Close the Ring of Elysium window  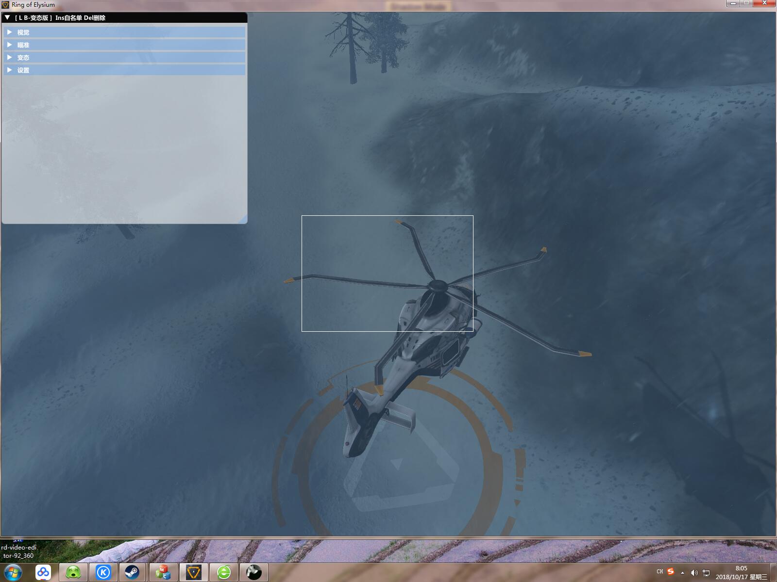[764, 3]
